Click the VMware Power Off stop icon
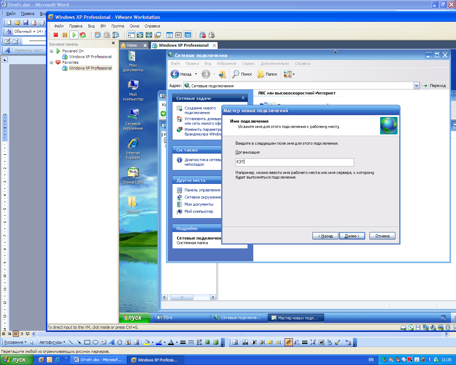Viewport: 456px width, 365px height. click(x=56, y=35)
